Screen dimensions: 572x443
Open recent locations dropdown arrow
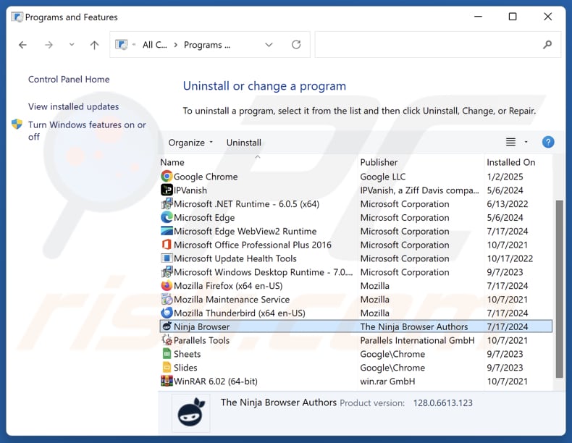click(72, 44)
